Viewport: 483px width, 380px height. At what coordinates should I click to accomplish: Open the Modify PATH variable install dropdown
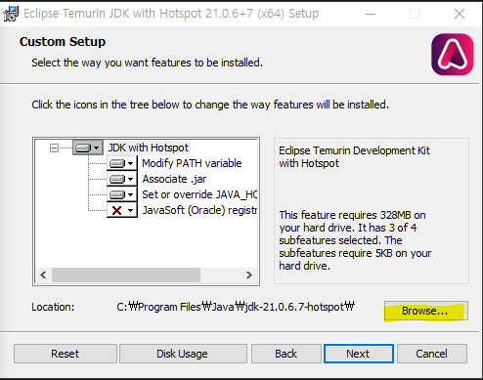coord(122,163)
